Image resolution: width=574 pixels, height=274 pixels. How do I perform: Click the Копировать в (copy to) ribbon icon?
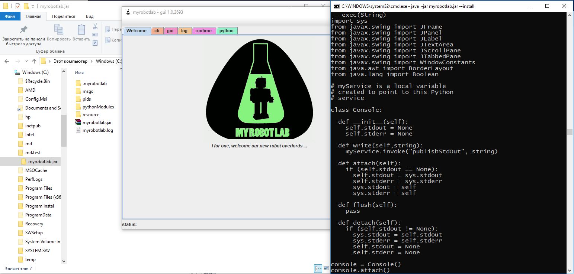click(108, 40)
